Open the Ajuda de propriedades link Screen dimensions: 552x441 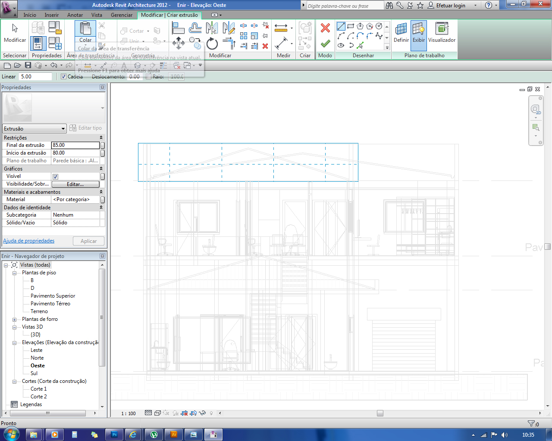pos(29,241)
